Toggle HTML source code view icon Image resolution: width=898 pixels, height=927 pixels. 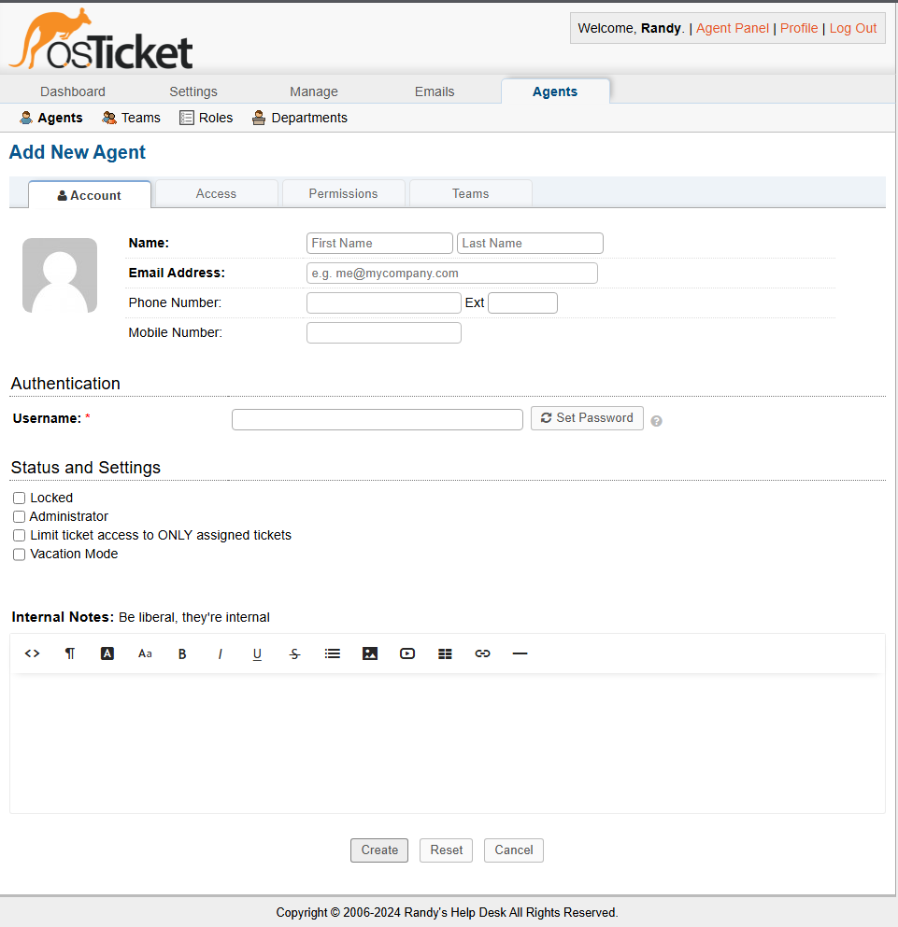[x=32, y=653]
